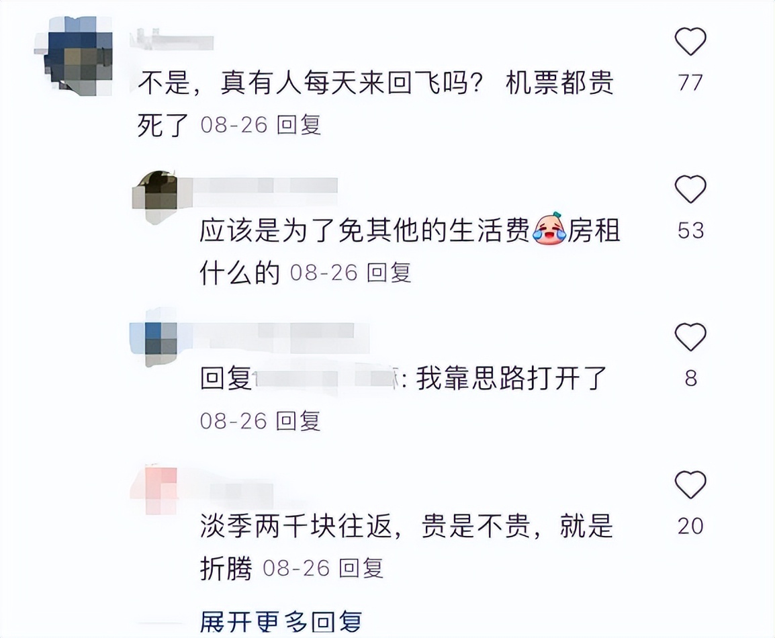
Task: Like the comment with 77 likes
Action: click(x=690, y=42)
